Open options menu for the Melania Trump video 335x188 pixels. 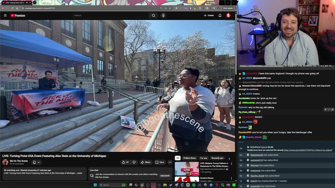[x=231, y=164]
